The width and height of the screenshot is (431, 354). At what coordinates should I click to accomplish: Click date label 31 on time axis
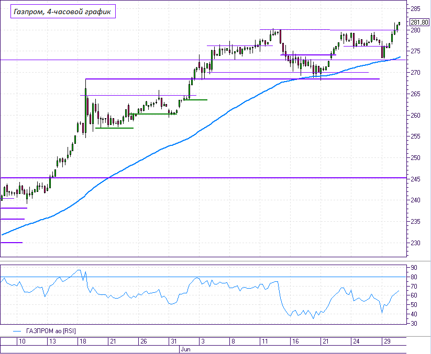click(x=174, y=341)
